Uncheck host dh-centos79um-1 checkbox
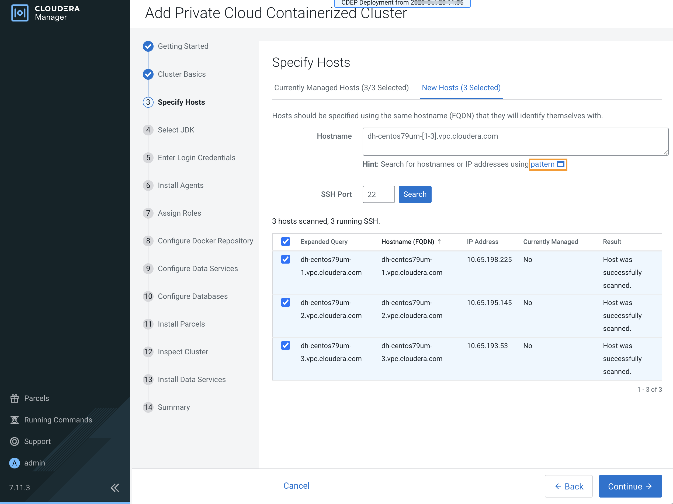 tap(285, 259)
